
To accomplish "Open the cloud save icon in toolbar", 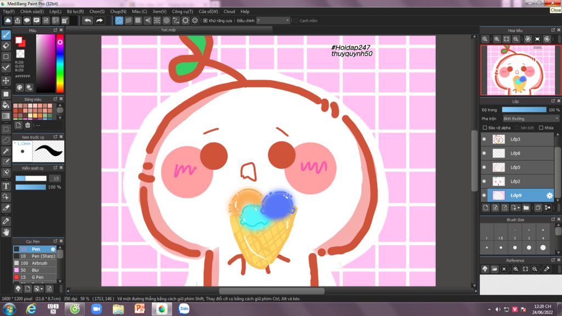I will [8, 21].
